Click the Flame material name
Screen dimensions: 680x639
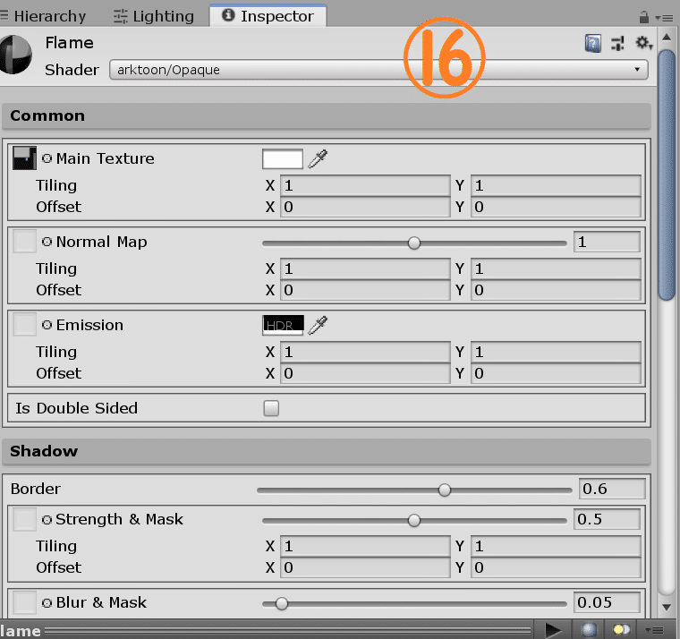[70, 43]
